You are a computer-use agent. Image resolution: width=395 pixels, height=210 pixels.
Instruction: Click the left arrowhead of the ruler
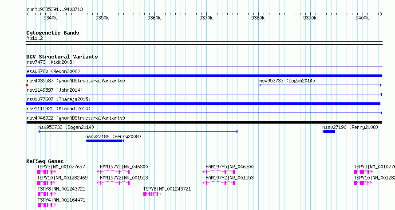coord(28,14)
